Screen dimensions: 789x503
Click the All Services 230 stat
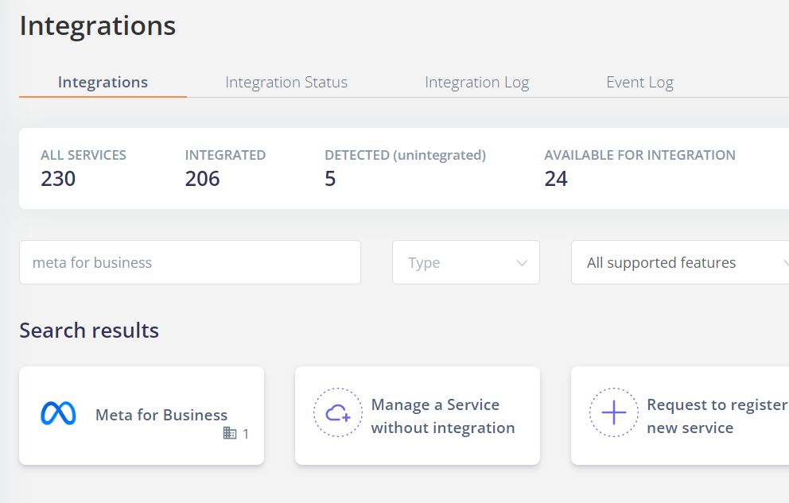click(83, 168)
